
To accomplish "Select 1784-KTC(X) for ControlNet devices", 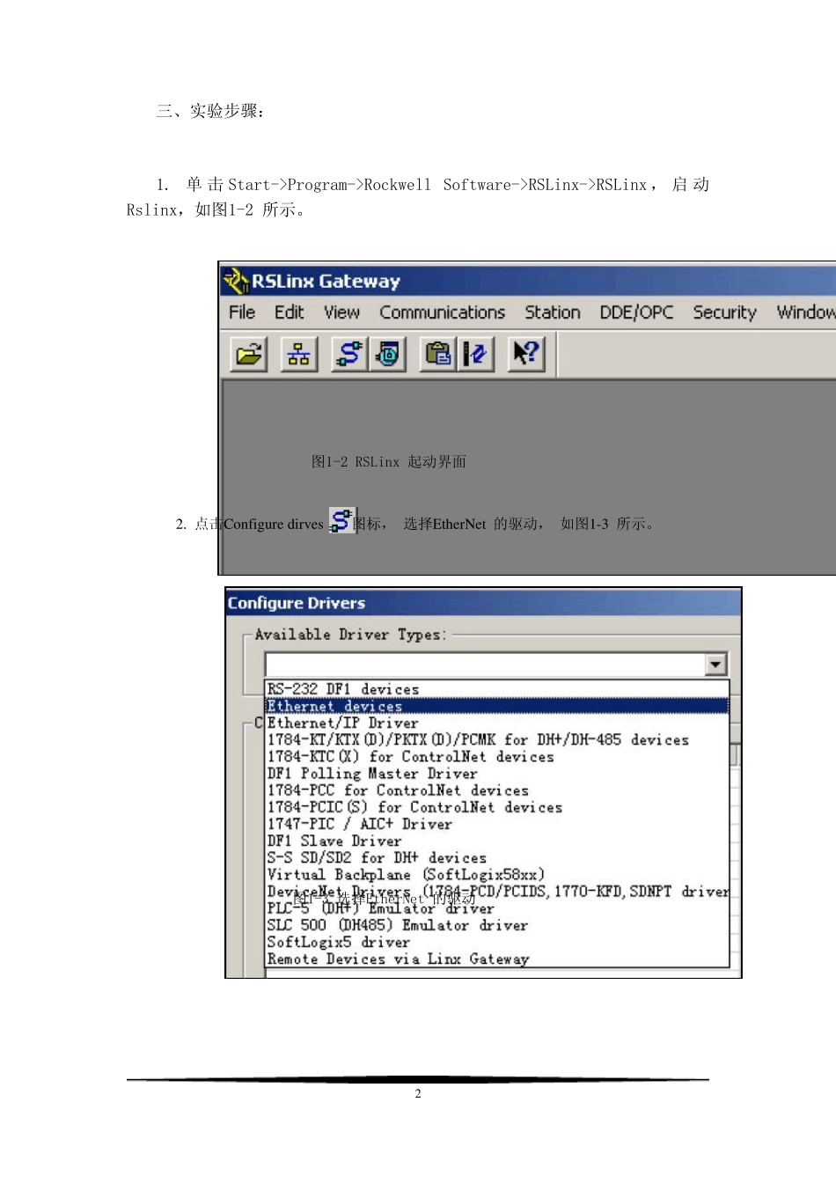I will point(497,756).
